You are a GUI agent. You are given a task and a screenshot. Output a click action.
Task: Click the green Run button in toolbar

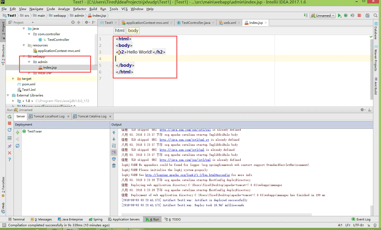coord(340,16)
